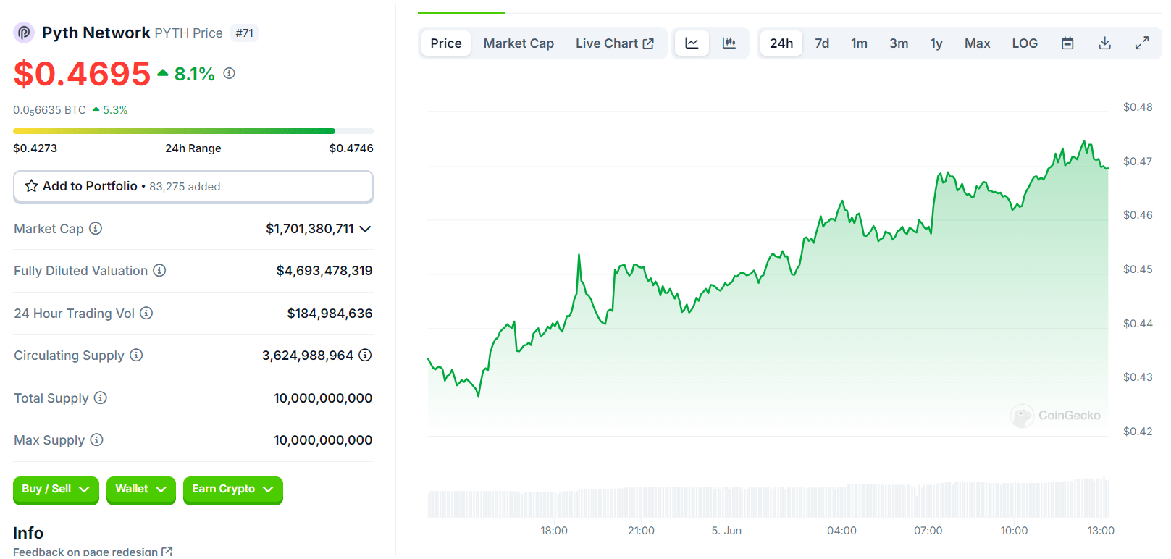Click the 5. Jun date axis label
Image resolution: width=1171 pixels, height=559 pixels.
pos(726,531)
